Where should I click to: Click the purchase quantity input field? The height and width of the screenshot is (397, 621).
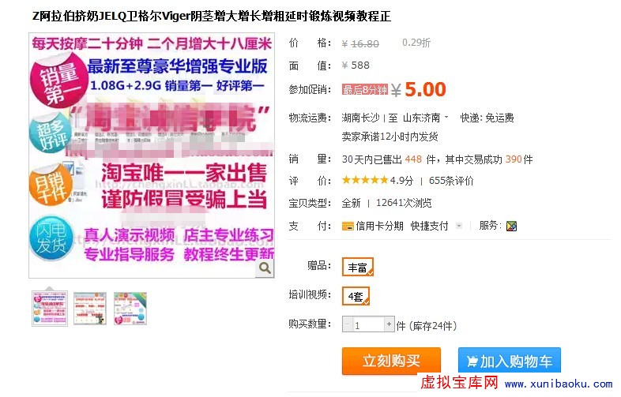click(x=368, y=324)
